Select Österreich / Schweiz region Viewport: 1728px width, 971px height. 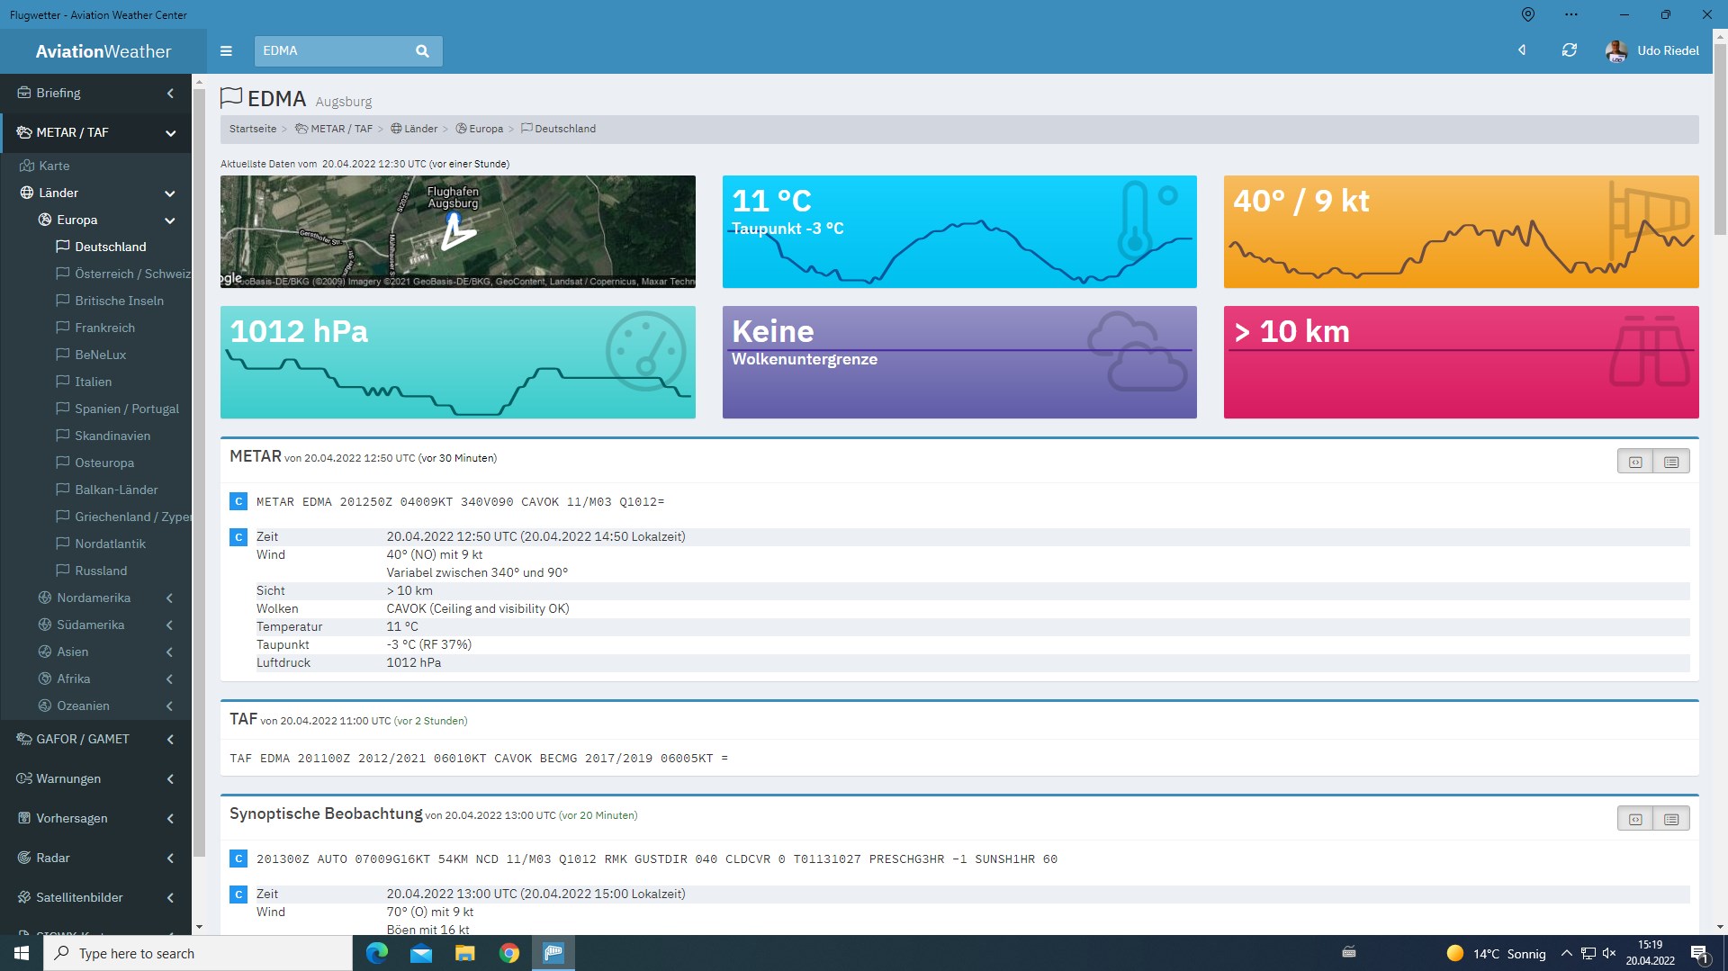[x=122, y=274]
